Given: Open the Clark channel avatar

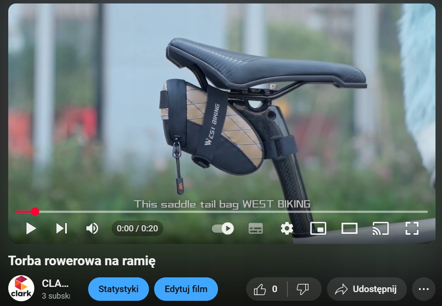Looking at the screenshot, I should 21,289.
